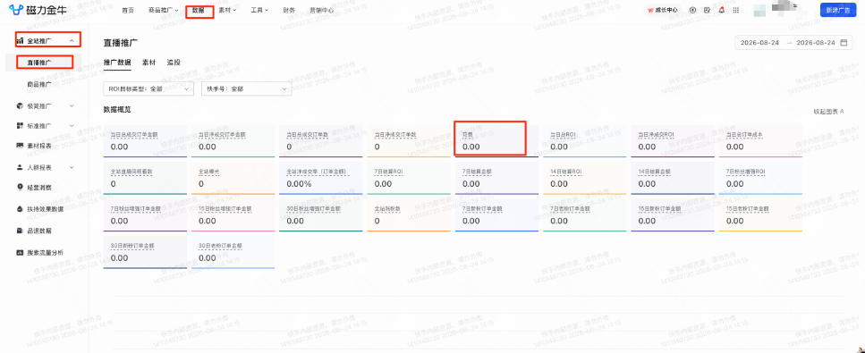Viewport: 865px width, 353px height.
Task: Click the circular coin icon in header
Action: [x=692, y=10]
